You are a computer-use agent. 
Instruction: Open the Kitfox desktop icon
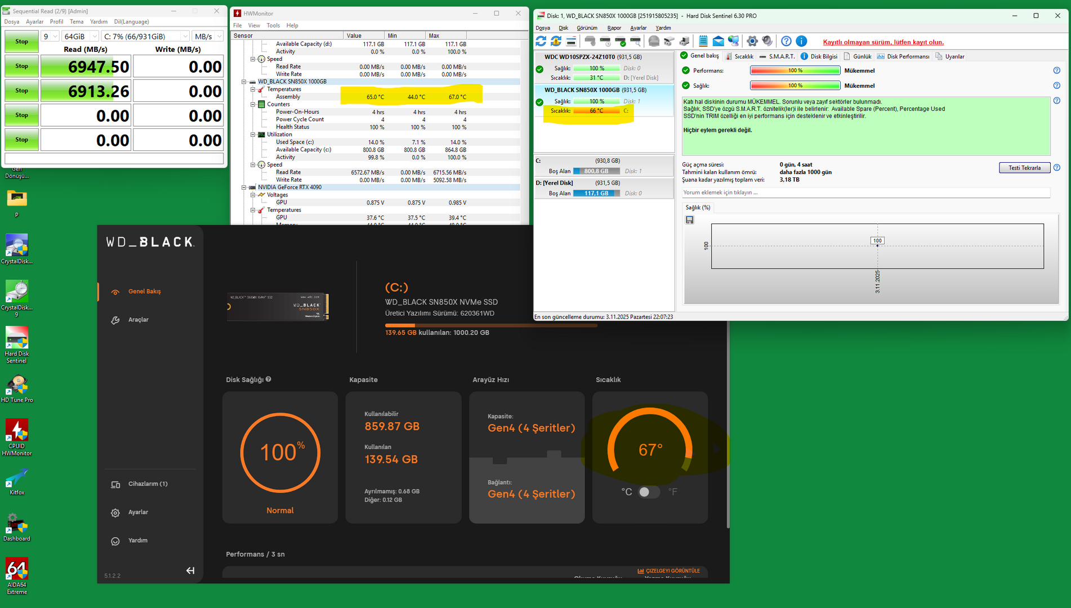17,482
